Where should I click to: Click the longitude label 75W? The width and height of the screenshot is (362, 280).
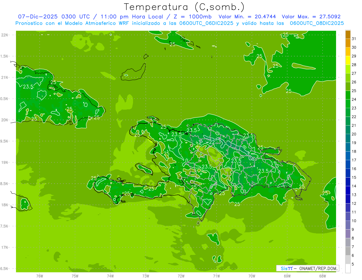[x=75, y=276]
